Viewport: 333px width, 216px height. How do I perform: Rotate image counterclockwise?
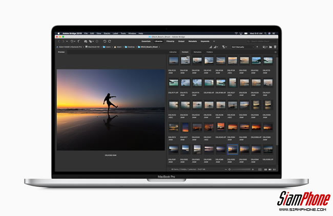(105, 41)
